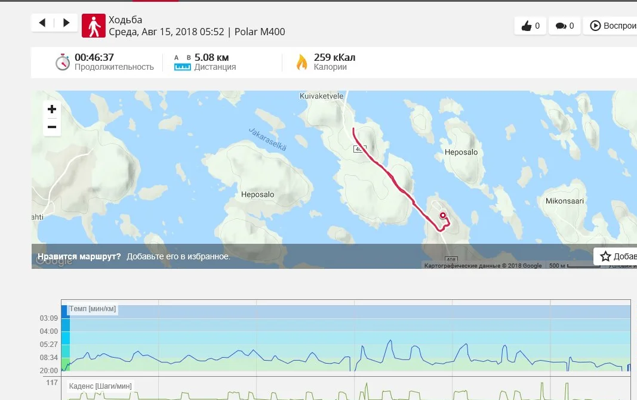Click the Калории label
The height and width of the screenshot is (400, 637).
point(330,67)
